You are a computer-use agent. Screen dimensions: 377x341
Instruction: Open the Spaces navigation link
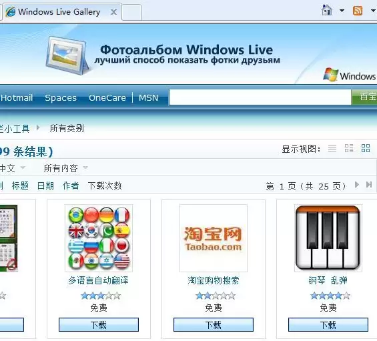pos(61,97)
